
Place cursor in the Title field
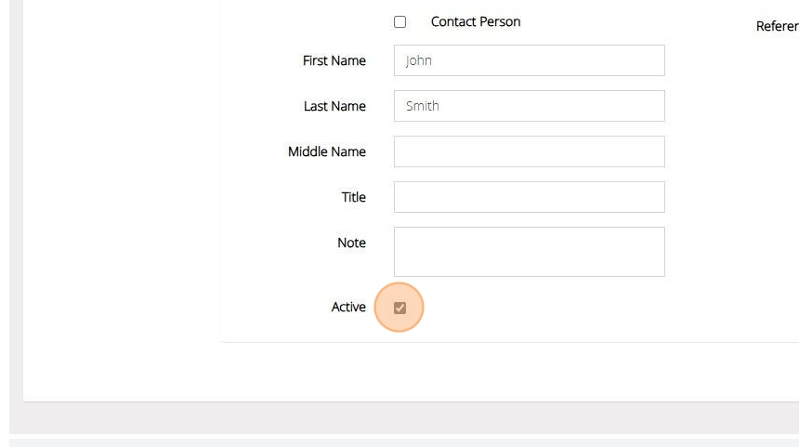[529, 197]
